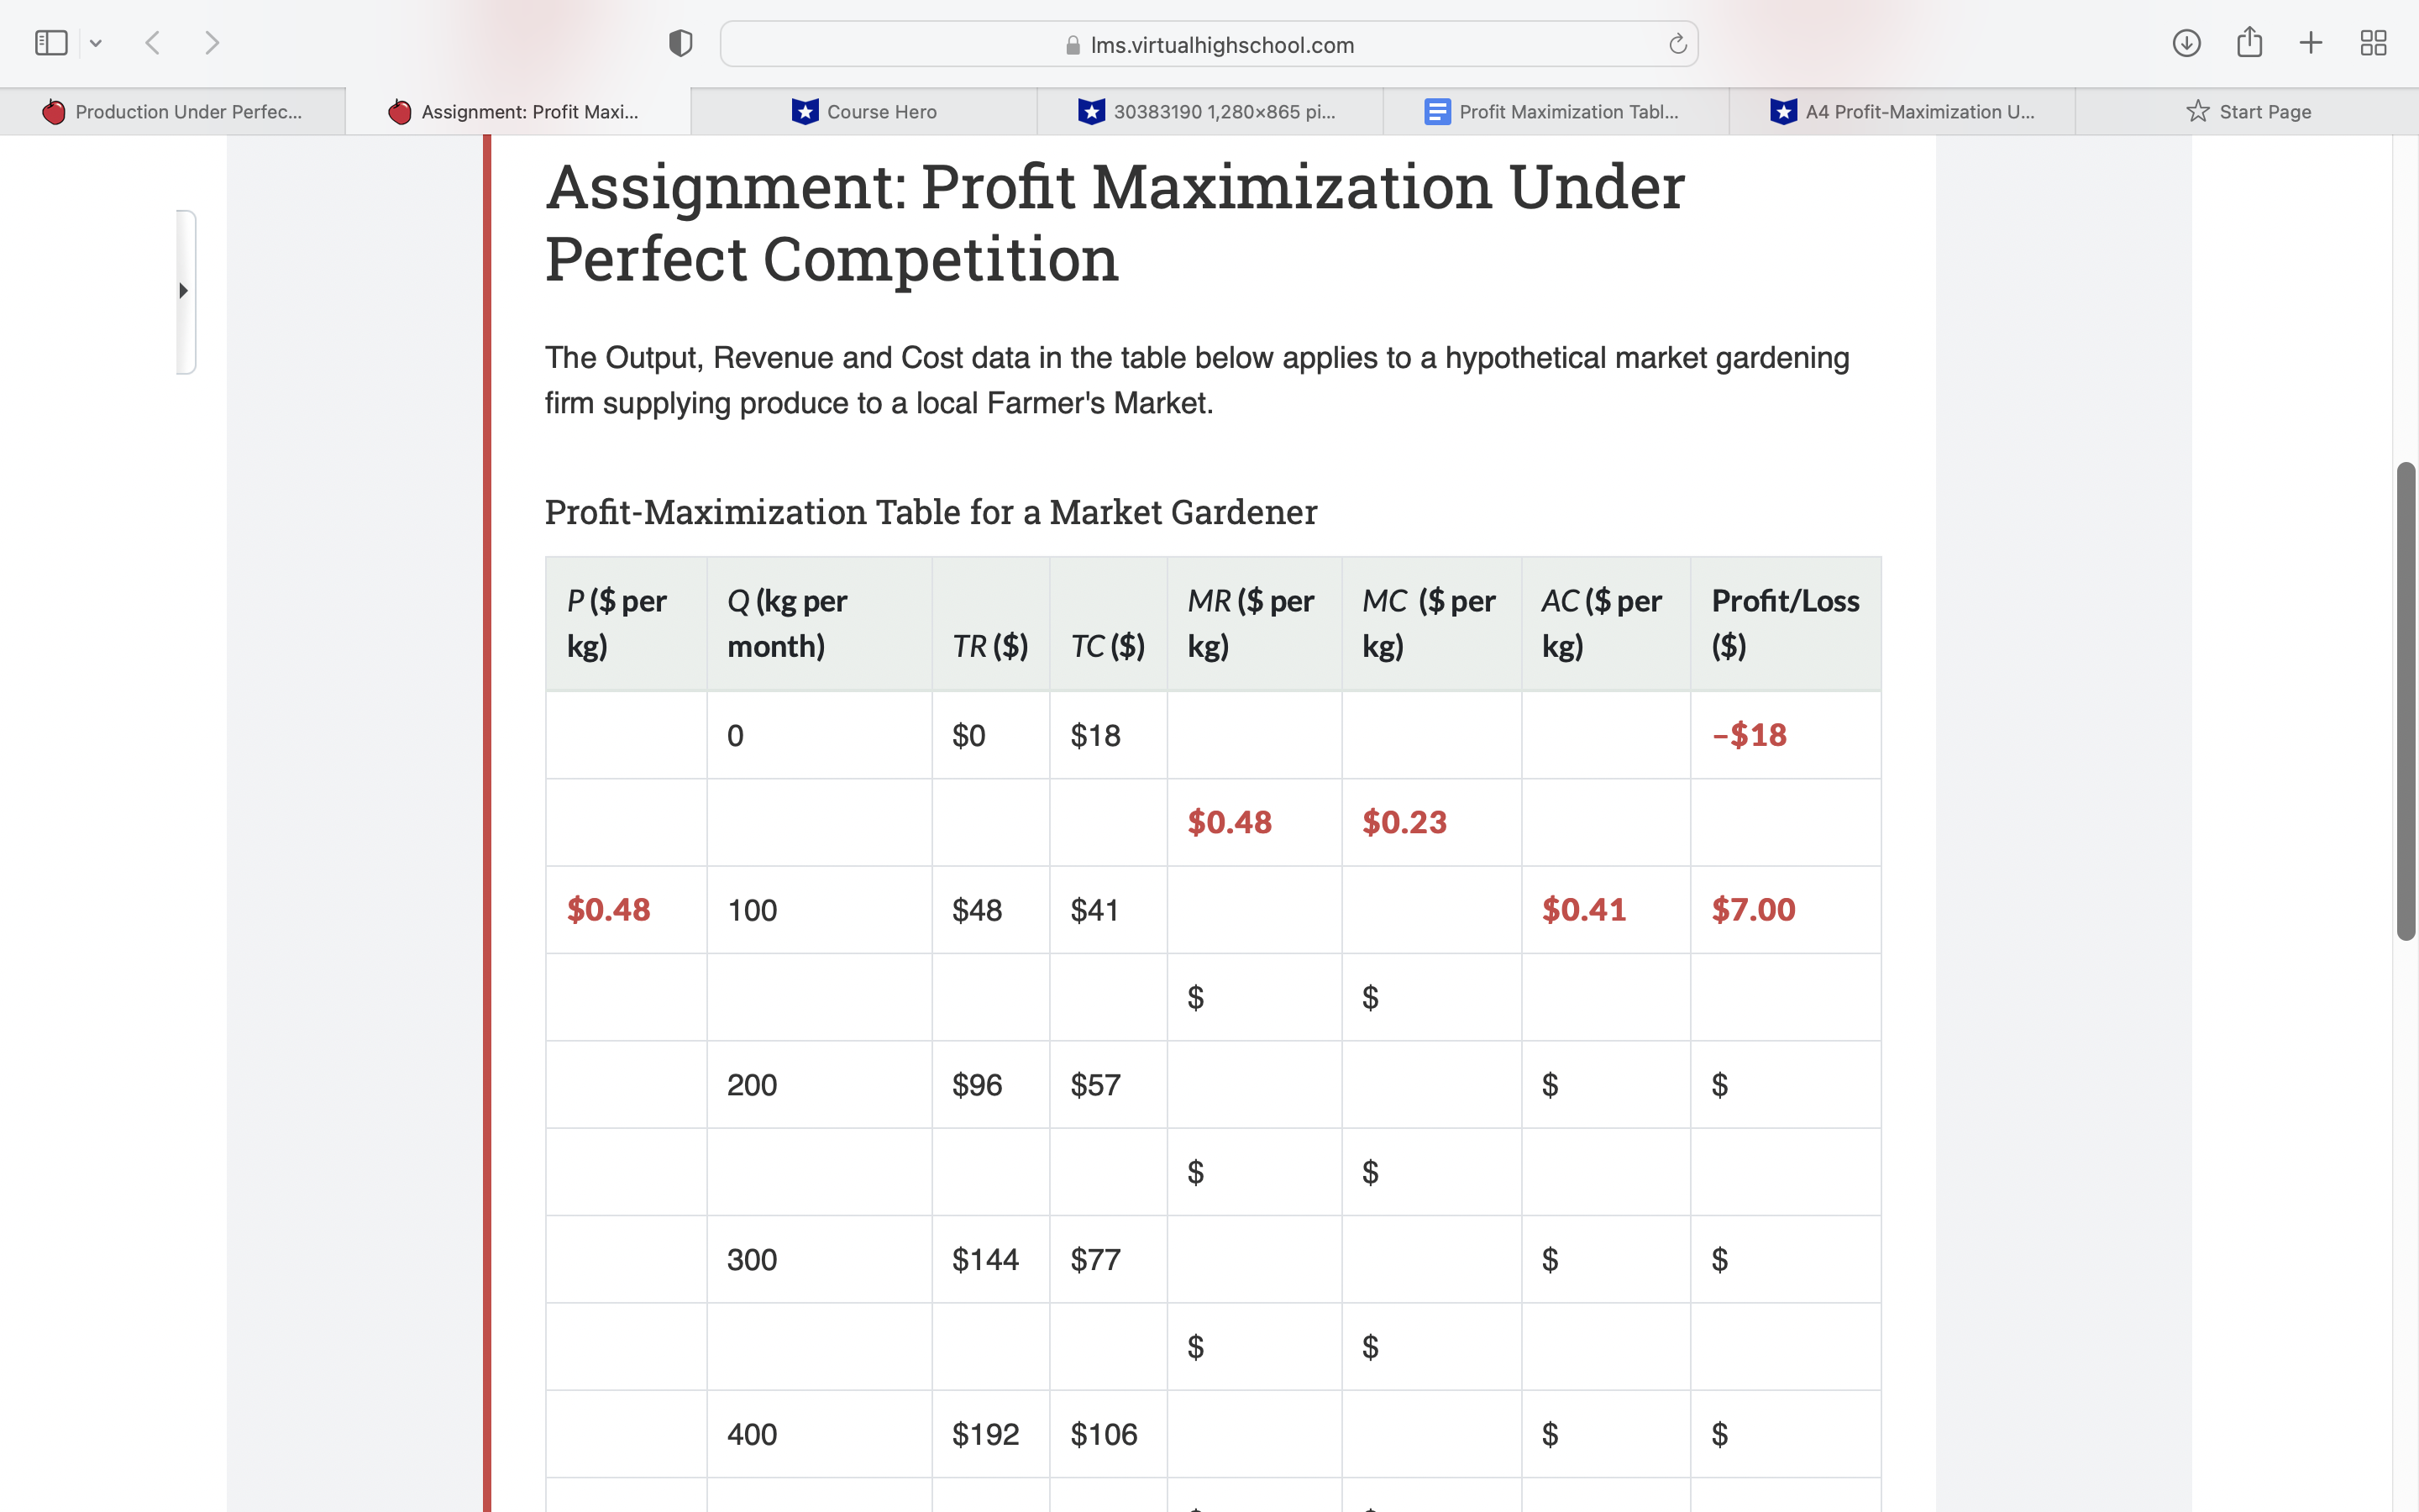This screenshot has width=2419, height=1512.
Task: Click the privacy shield icon
Action: tap(679, 42)
